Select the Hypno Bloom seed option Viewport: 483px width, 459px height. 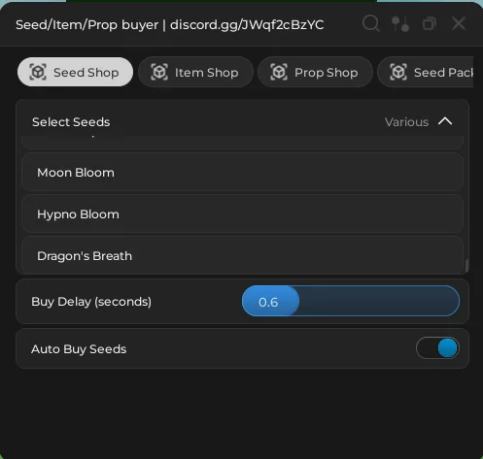tap(242, 213)
